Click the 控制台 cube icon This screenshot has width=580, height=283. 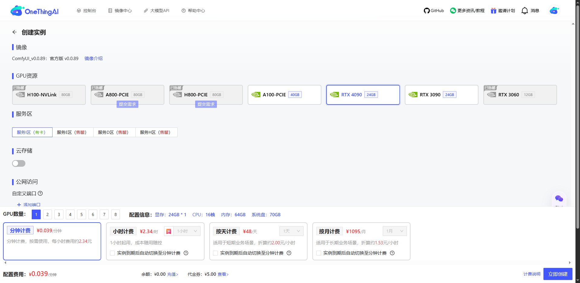tap(79, 11)
